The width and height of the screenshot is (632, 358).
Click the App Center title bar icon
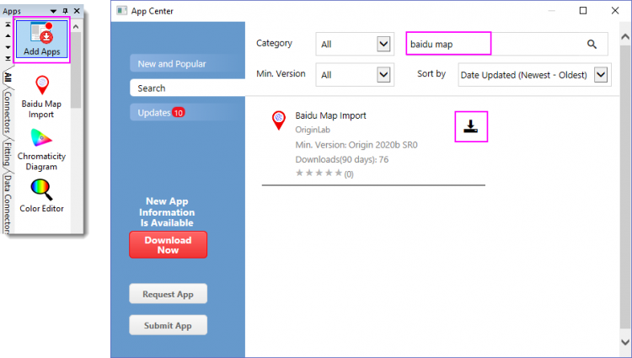coord(121,10)
